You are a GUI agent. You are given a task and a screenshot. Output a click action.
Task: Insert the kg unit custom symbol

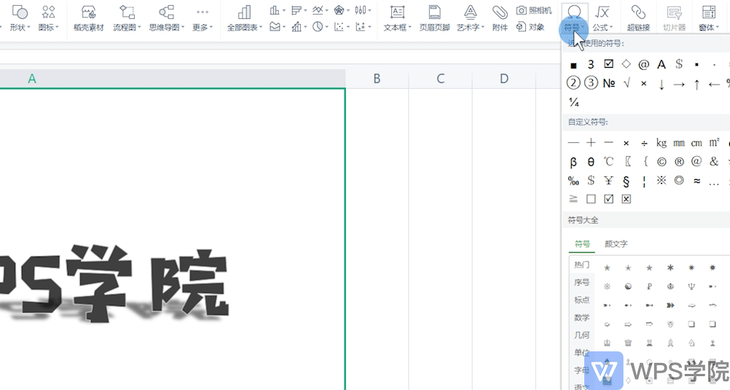(x=661, y=143)
